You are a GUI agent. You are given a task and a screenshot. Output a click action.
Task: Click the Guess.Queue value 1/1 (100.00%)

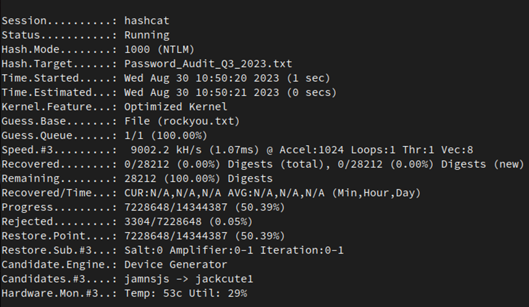pos(166,135)
